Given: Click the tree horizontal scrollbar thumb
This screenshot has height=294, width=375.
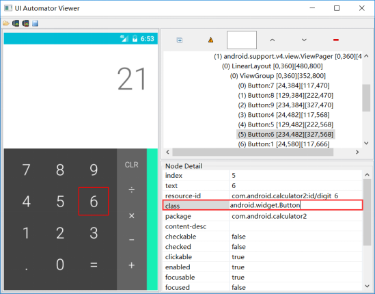Looking at the screenshot, I should click(x=253, y=152).
